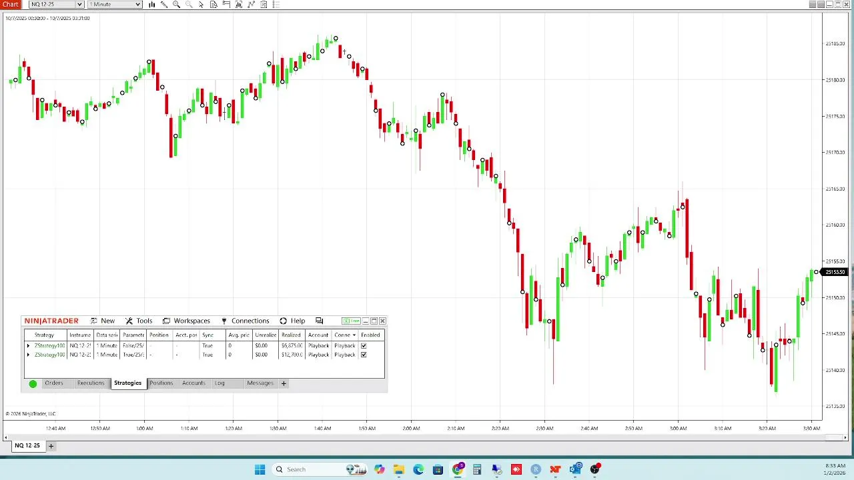Image resolution: width=854 pixels, height=480 pixels.
Task: Open the bar type chart style icon
Action: pyautogui.click(x=152, y=5)
